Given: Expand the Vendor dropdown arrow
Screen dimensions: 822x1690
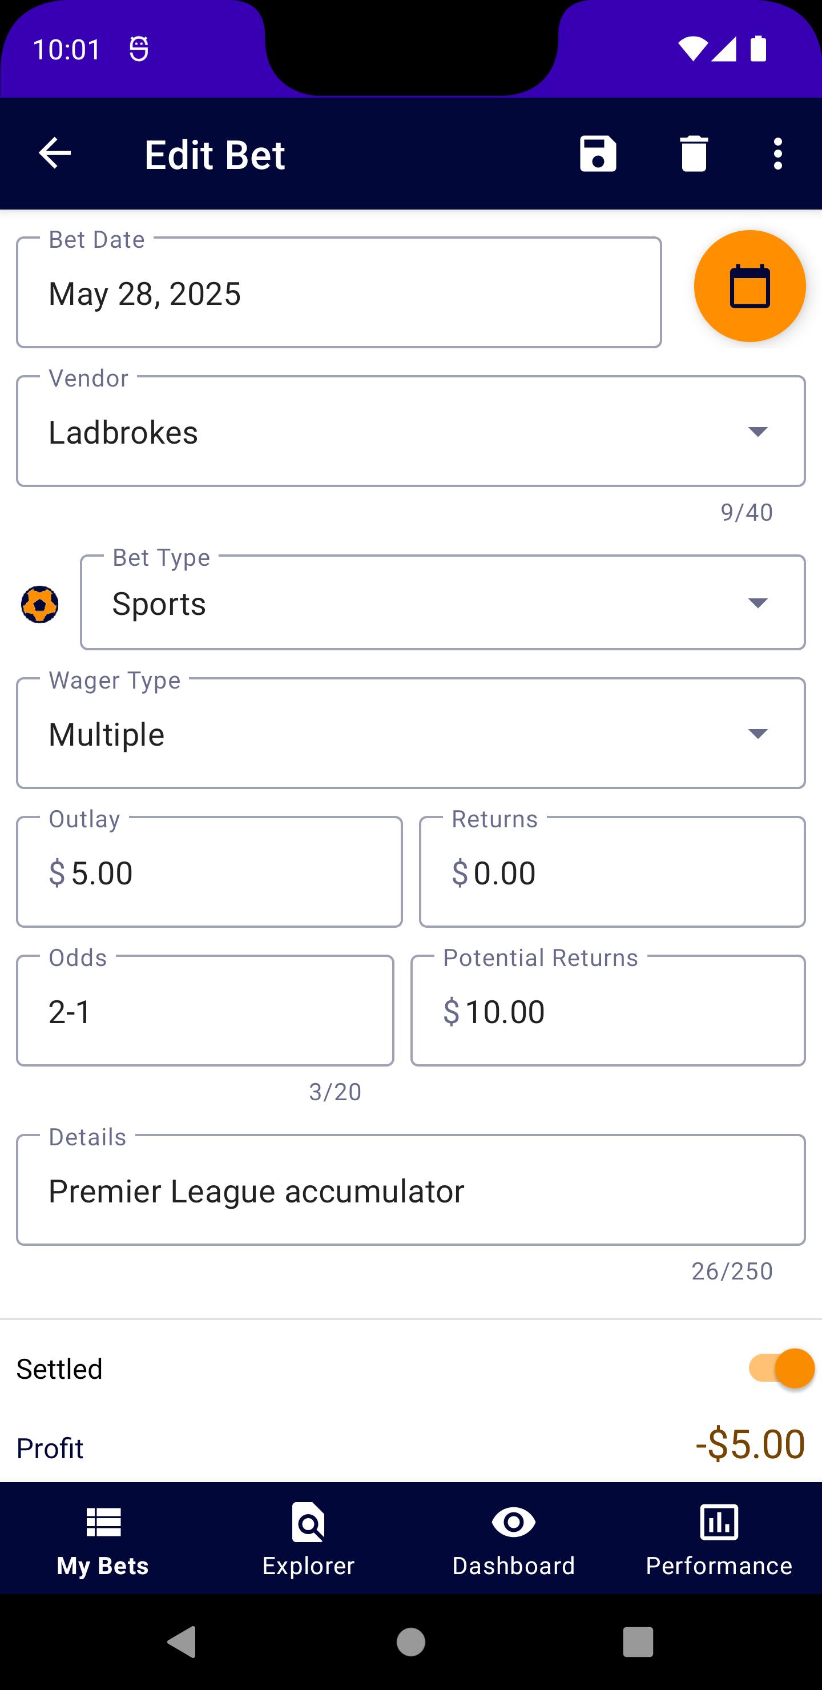Looking at the screenshot, I should pos(757,431).
